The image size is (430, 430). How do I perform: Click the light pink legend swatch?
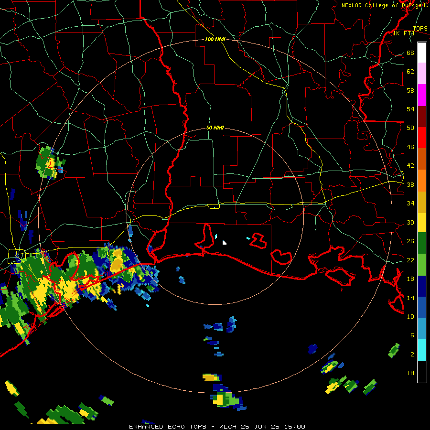[x=422, y=74]
